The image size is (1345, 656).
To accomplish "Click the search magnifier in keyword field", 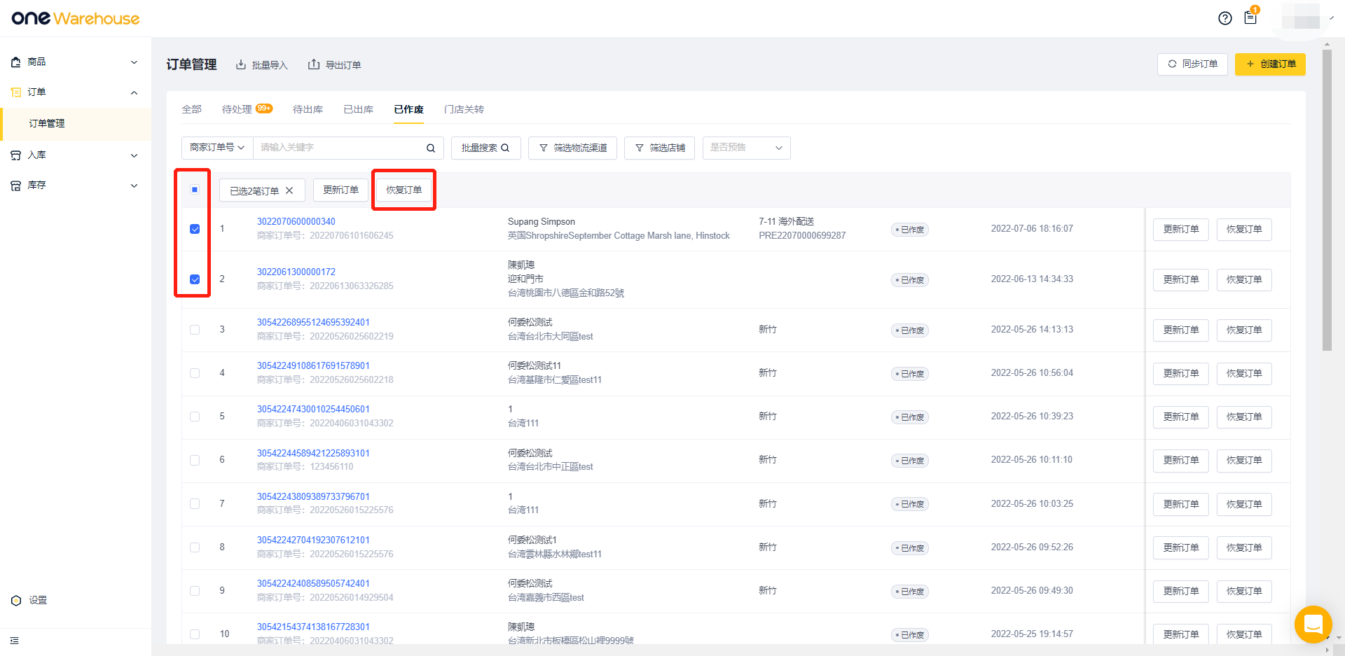I will (431, 148).
